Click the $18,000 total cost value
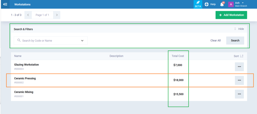Viewport: 257px width, 114px height. pyautogui.click(x=178, y=80)
